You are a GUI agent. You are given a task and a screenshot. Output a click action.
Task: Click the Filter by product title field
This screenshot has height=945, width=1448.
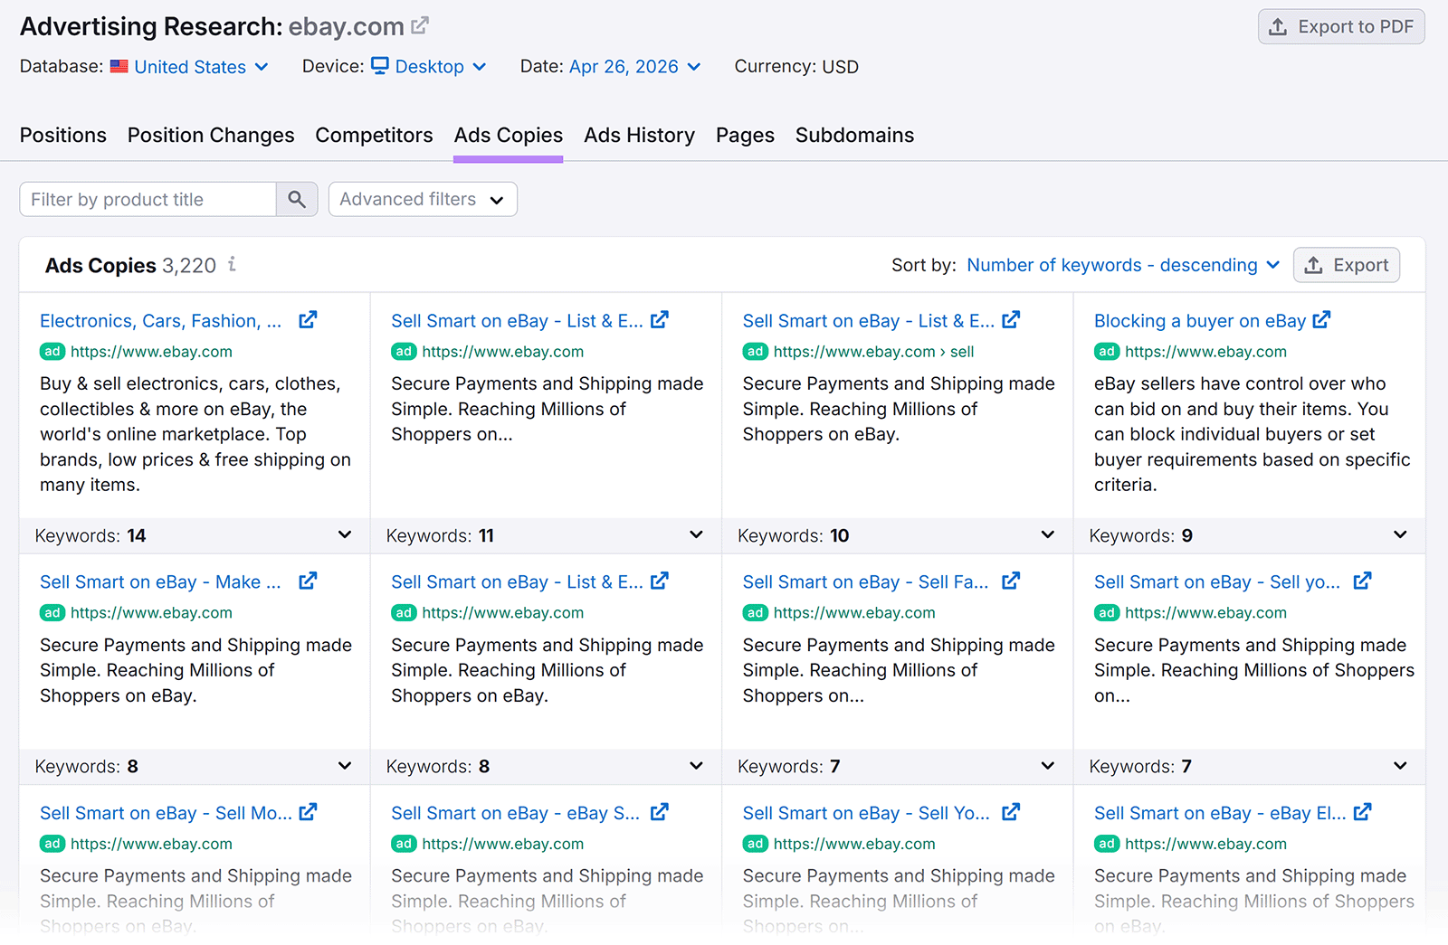[x=148, y=199]
